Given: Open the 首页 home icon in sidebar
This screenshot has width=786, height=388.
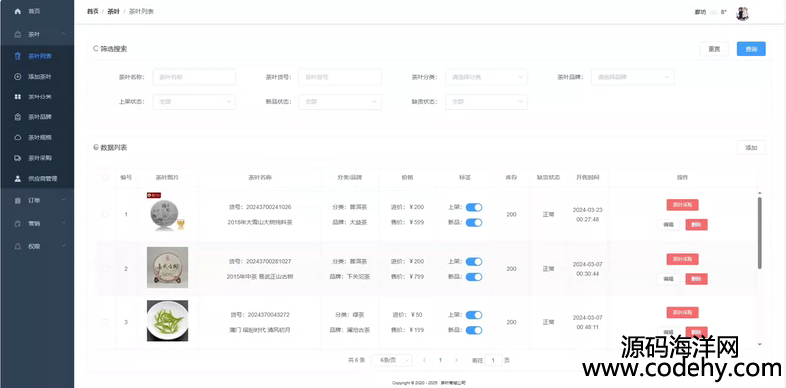Looking at the screenshot, I should pos(18,11).
